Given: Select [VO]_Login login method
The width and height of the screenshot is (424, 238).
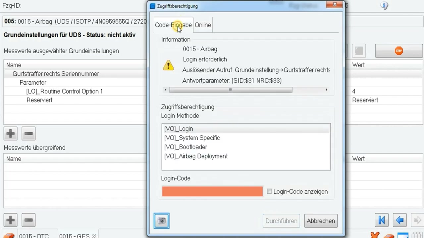Looking at the screenshot, I should 246,129.
